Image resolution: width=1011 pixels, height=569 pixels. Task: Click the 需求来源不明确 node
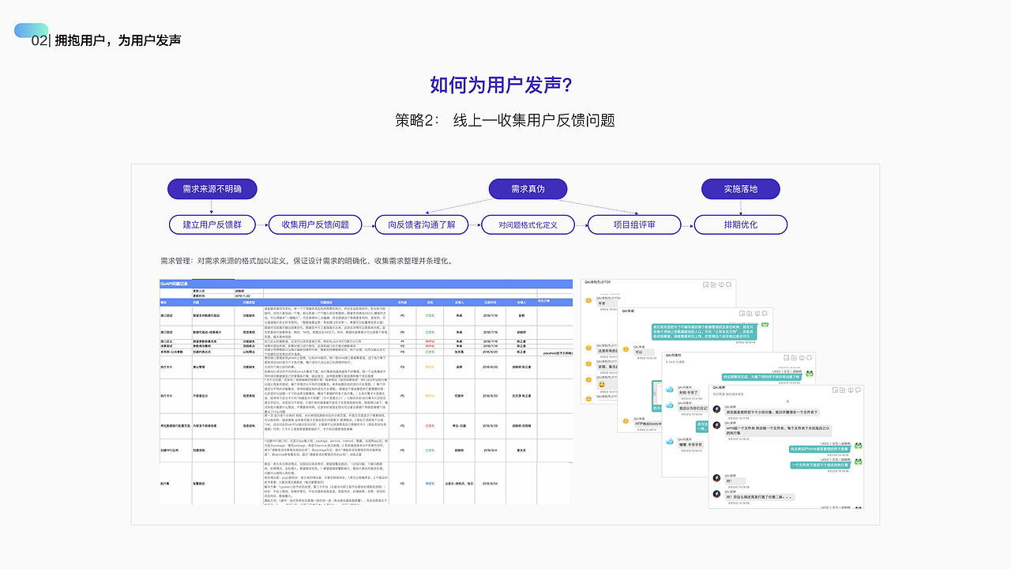point(212,189)
